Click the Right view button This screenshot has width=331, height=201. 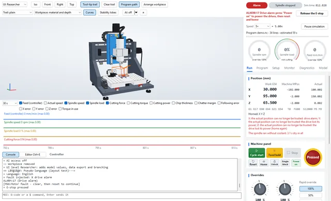[60, 5]
